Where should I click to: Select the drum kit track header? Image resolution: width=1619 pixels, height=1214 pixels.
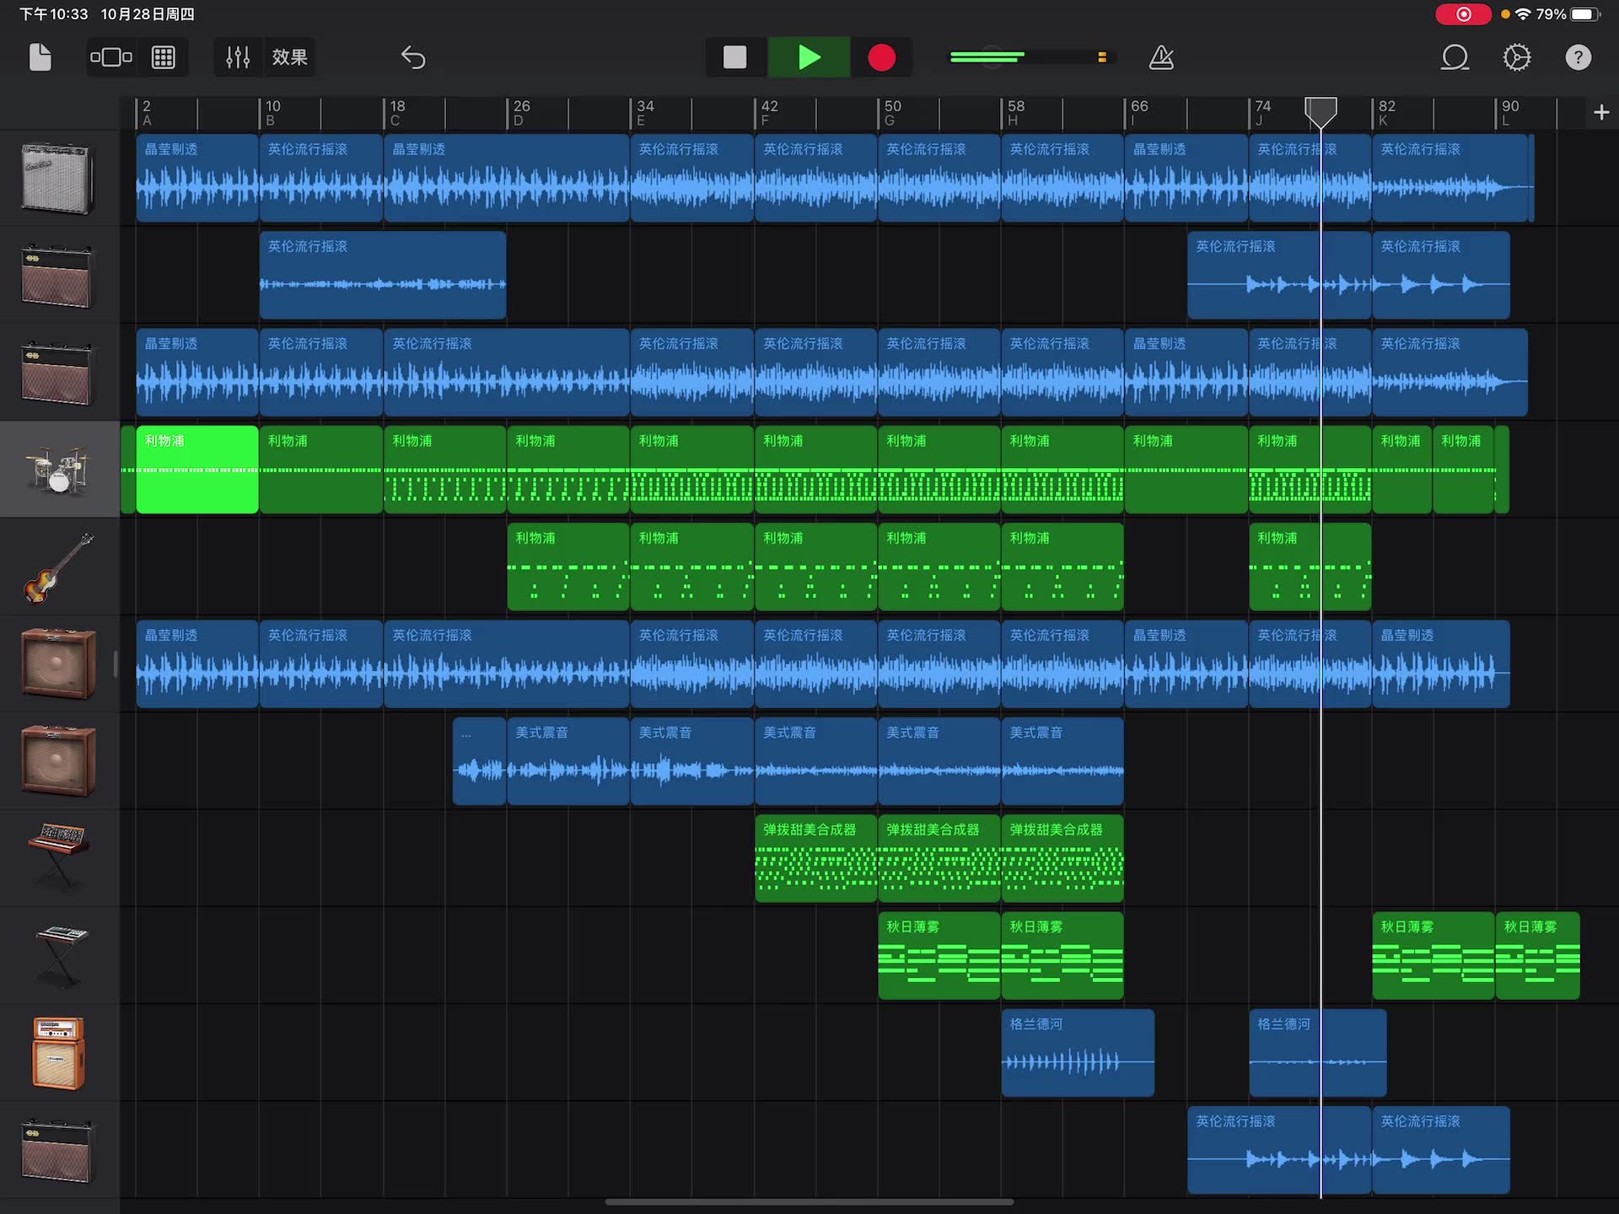point(57,469)
